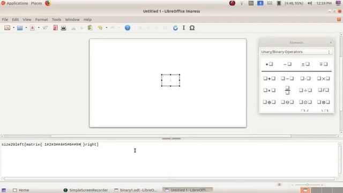Close the Elements panel
This screenshot has height=193, width=343.
pyautogui.click(x=331, y=42)
